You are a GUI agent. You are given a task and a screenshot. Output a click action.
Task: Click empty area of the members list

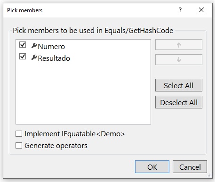tap(83, 94)
